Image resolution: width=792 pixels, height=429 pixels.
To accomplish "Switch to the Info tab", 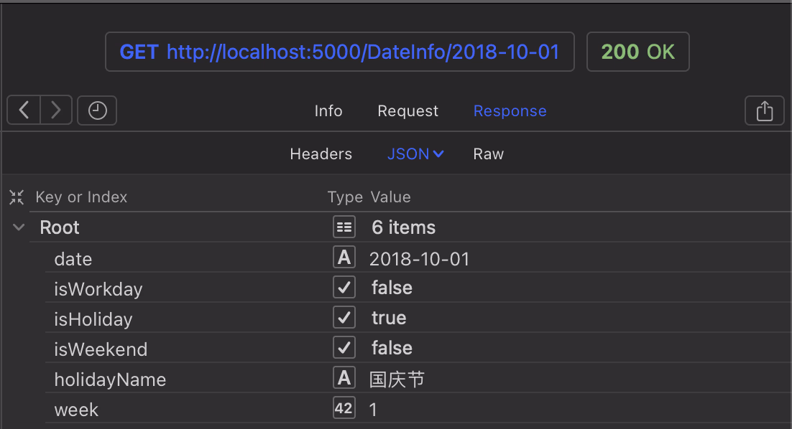I will (328, 111).
